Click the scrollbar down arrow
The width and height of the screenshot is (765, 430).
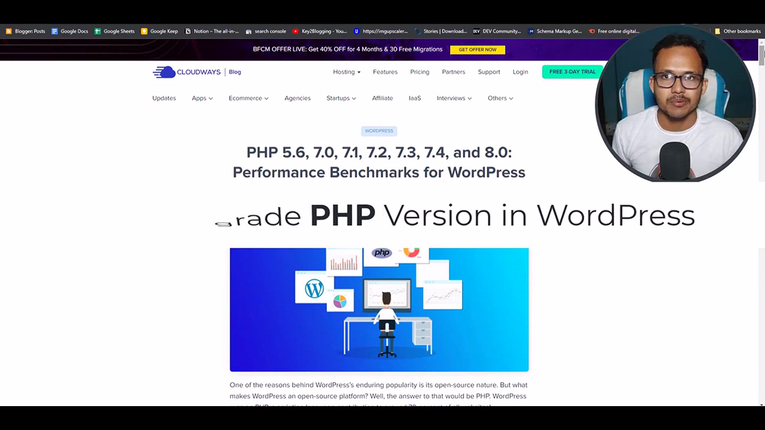tap(761, 404)
